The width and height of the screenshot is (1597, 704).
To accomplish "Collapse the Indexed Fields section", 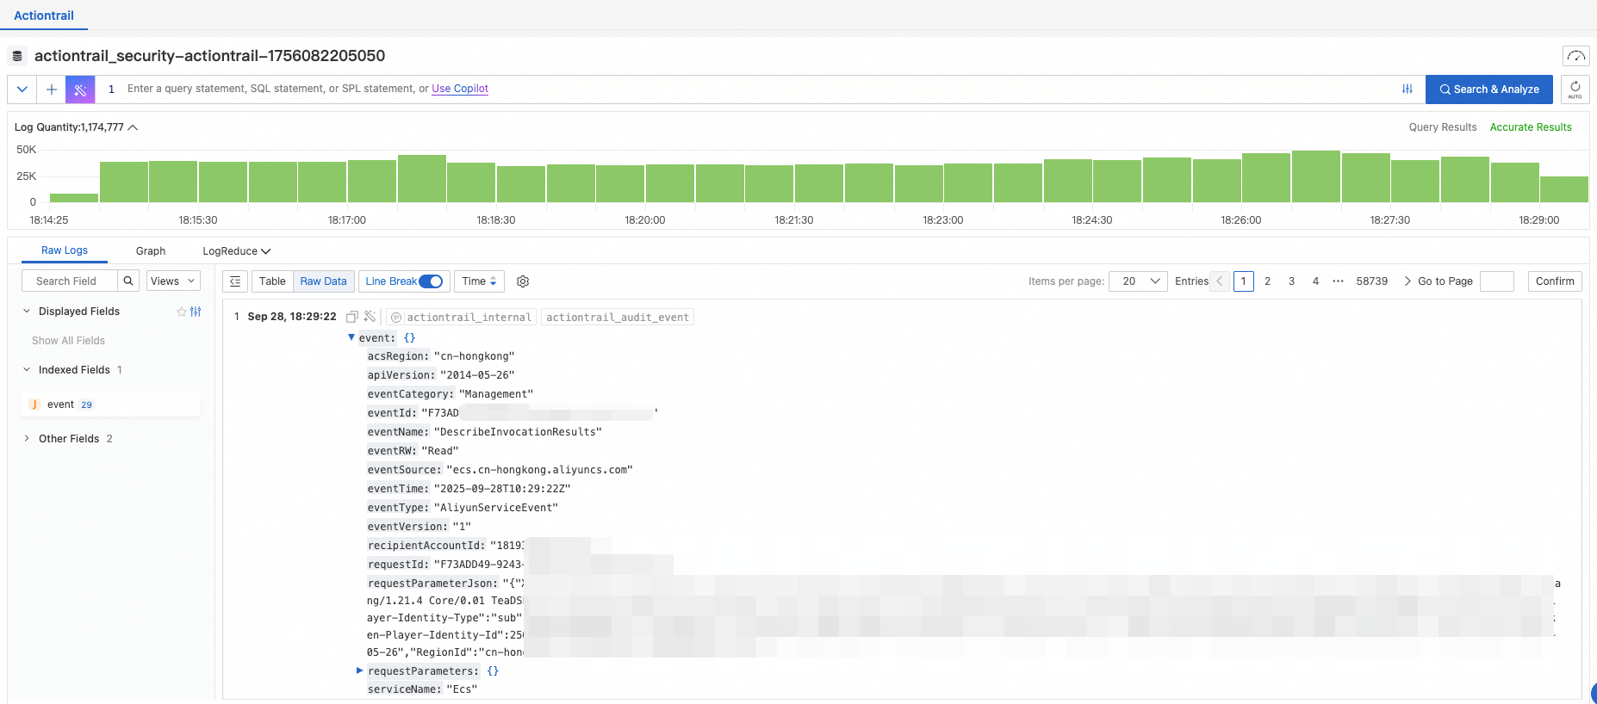I will coord(27,370).
